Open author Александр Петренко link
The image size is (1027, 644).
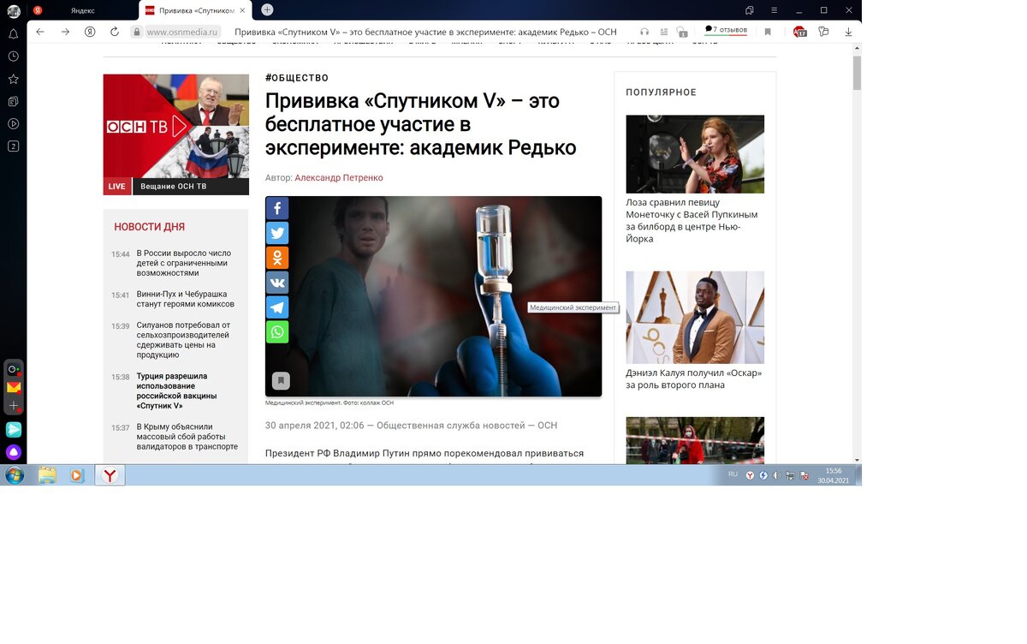coord(339,178)
